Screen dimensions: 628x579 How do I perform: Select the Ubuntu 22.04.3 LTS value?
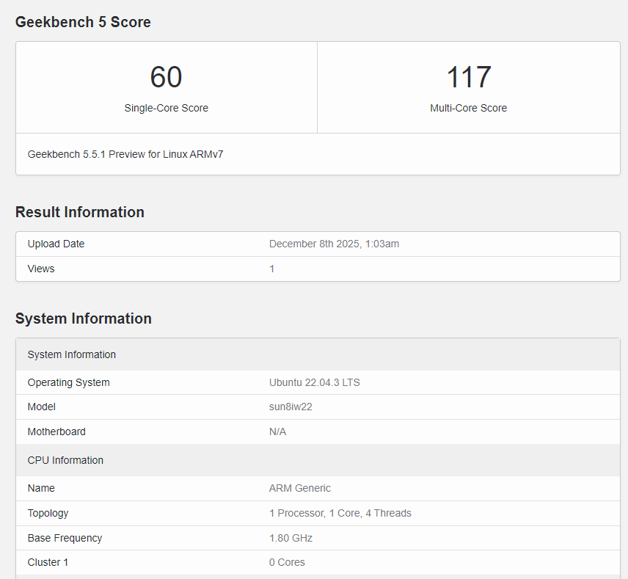pyautogui.click(x=315, y=382)
